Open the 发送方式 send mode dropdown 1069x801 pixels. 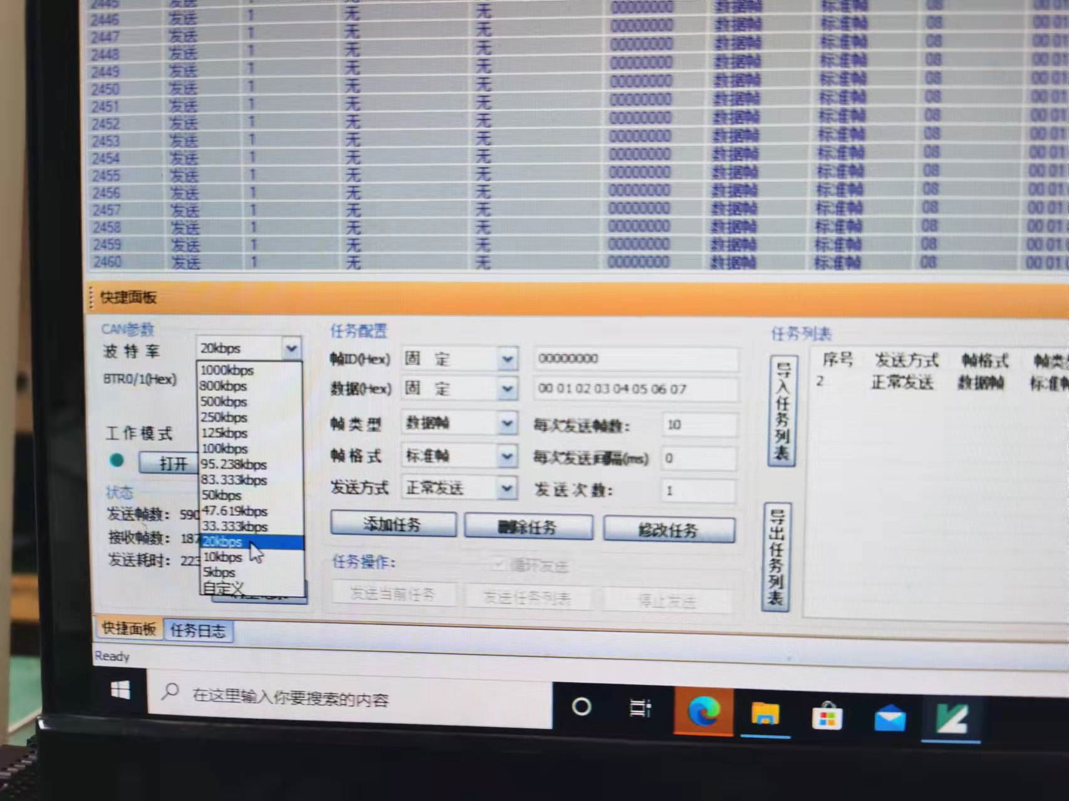507,488
